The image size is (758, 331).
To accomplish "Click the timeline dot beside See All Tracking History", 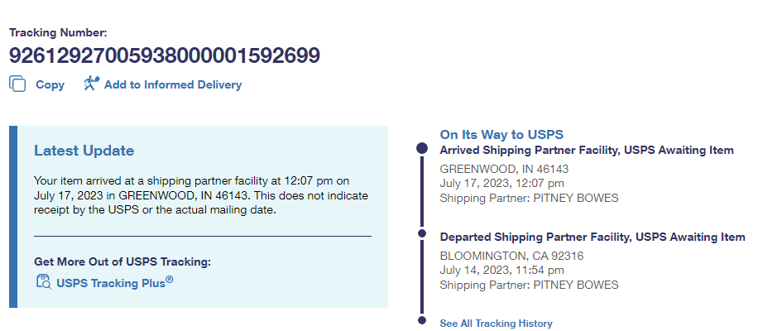I will (422, 321).
